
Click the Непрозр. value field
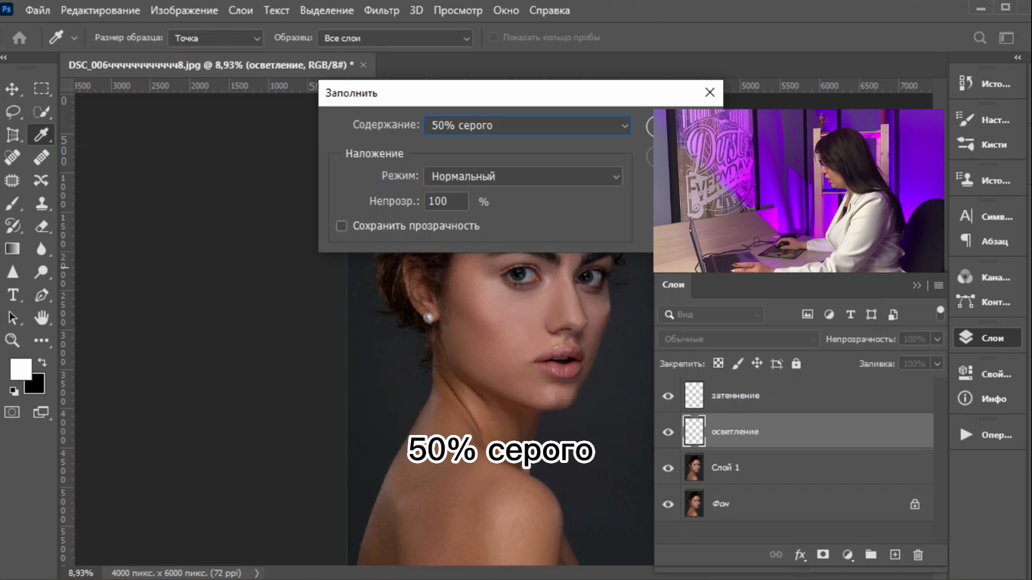pos(446,202)
